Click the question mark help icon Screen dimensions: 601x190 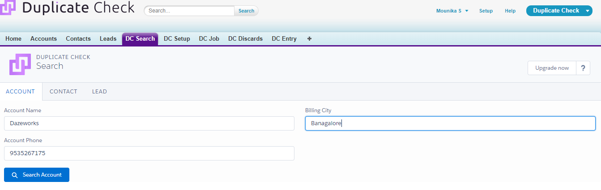(583, 68)
